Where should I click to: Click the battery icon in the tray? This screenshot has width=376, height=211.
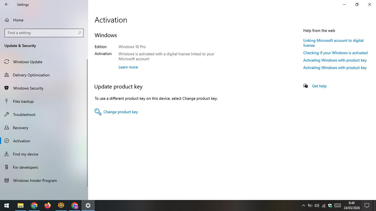click(310, 205)
